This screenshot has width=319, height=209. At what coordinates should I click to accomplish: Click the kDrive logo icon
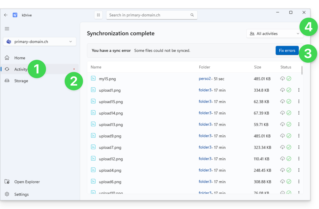pyautogui.click(x=15, y=15)
